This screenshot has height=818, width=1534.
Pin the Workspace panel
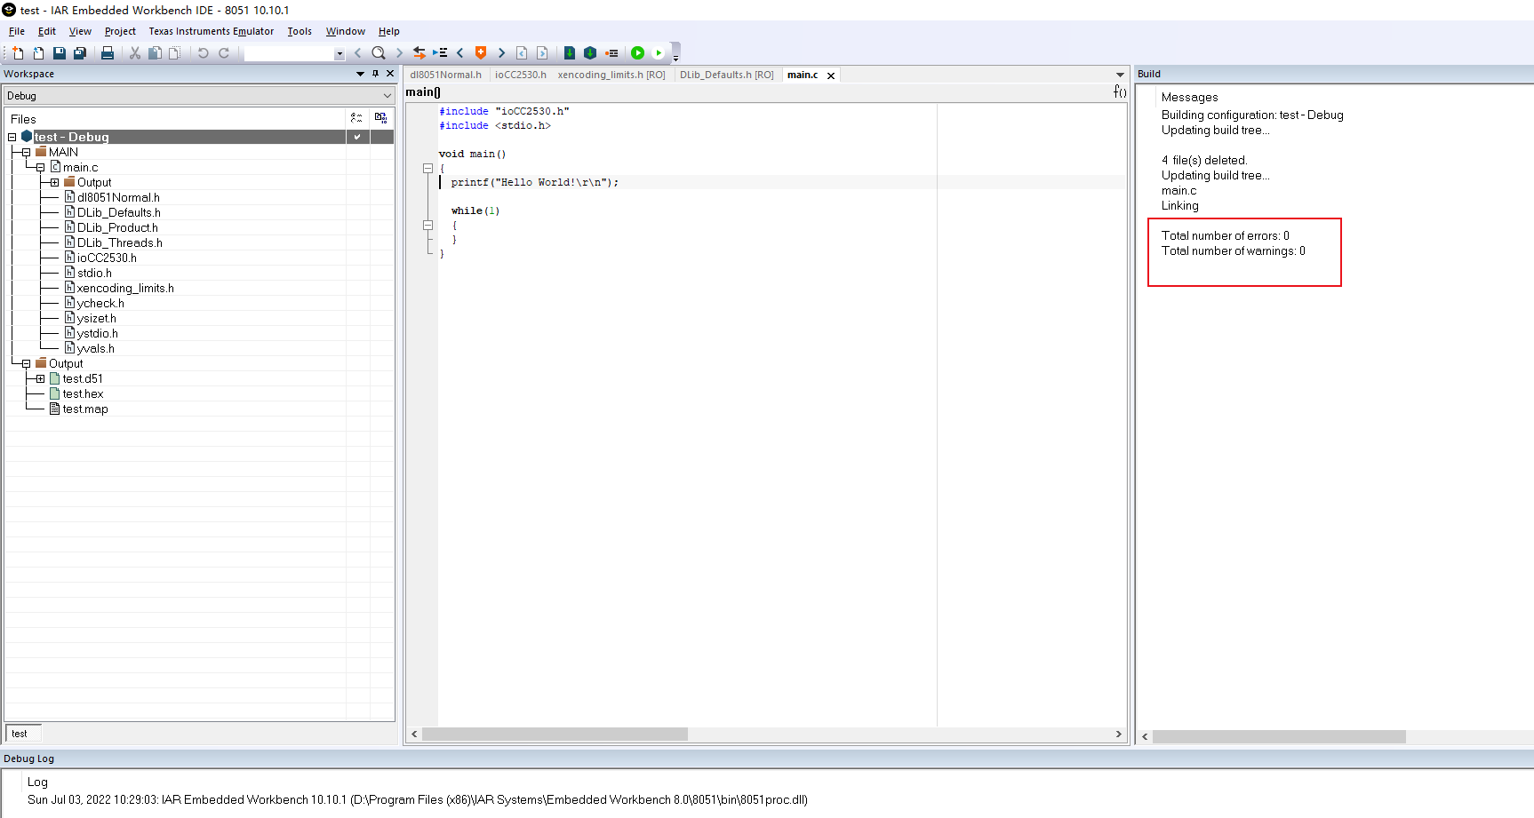pyautogui.click(x=375, y=74)
